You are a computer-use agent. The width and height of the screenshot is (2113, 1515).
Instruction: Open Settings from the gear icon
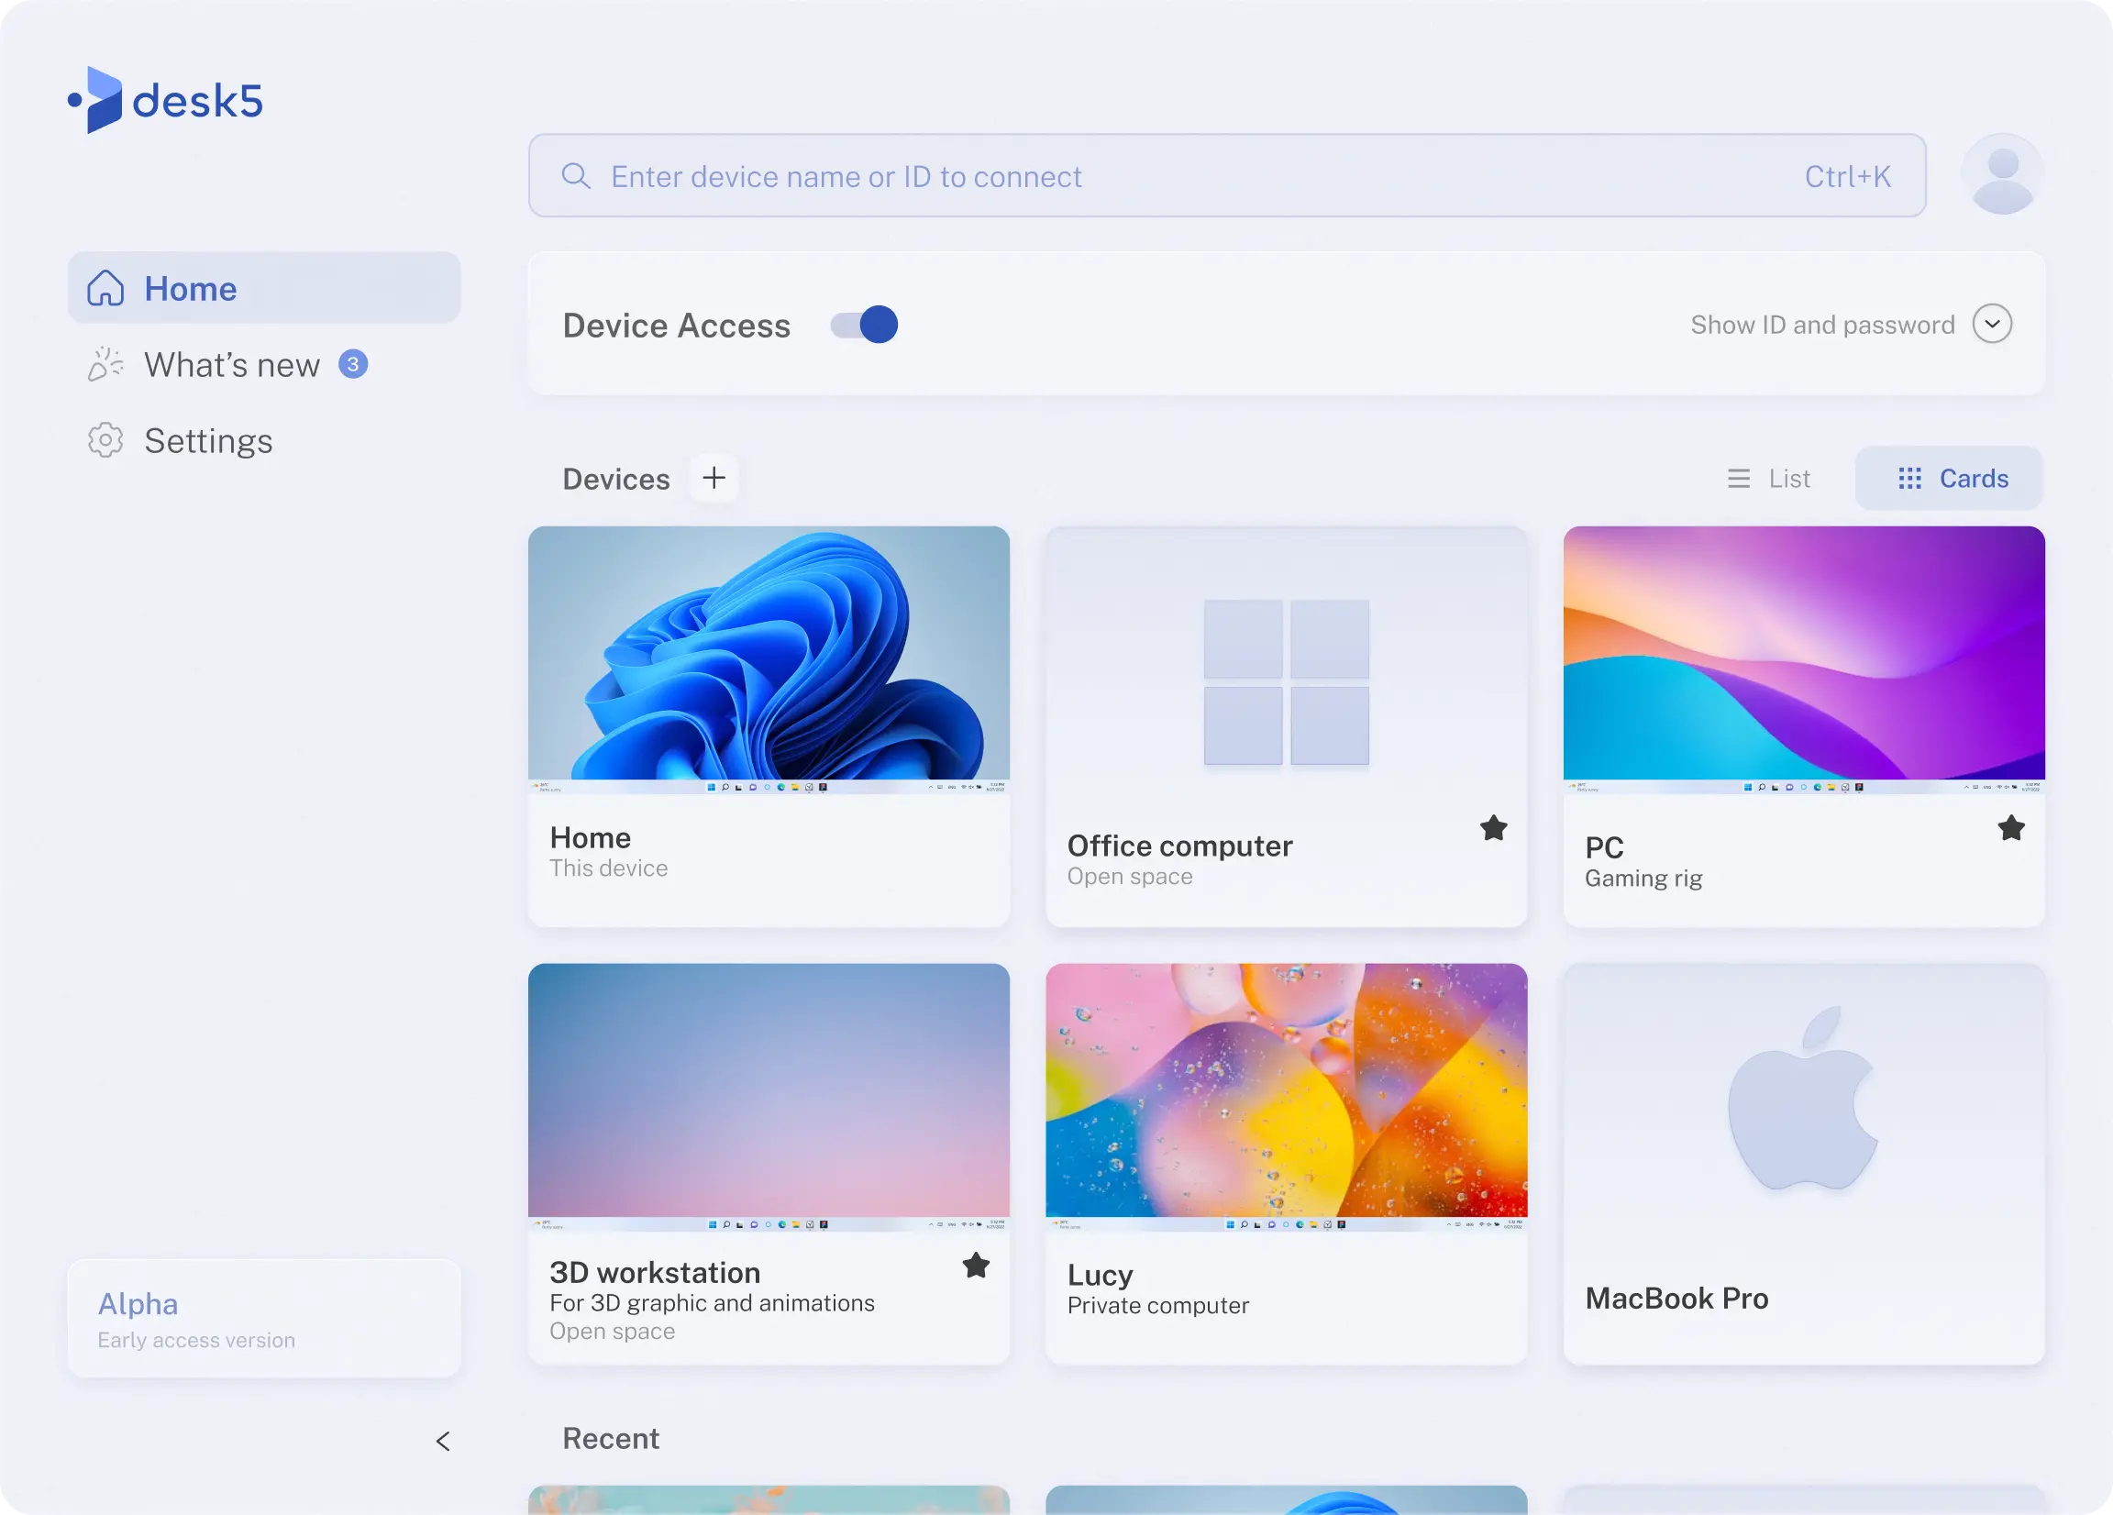tap(105, 441)
